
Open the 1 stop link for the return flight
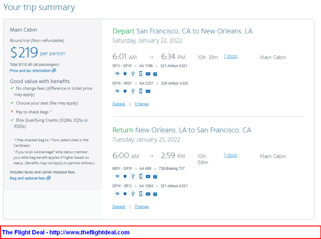[230, 155]
